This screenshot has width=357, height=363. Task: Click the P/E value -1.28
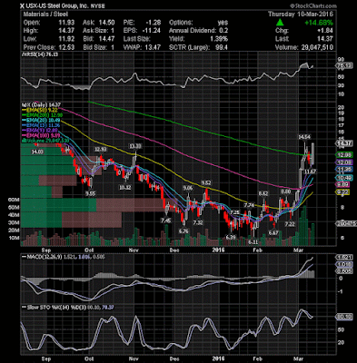pyautogui.click(x=153, y=23)
